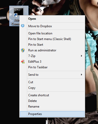Expand the Send to submenu arrow
Viewport: 98px width, 124px height.
coord(82,75)
